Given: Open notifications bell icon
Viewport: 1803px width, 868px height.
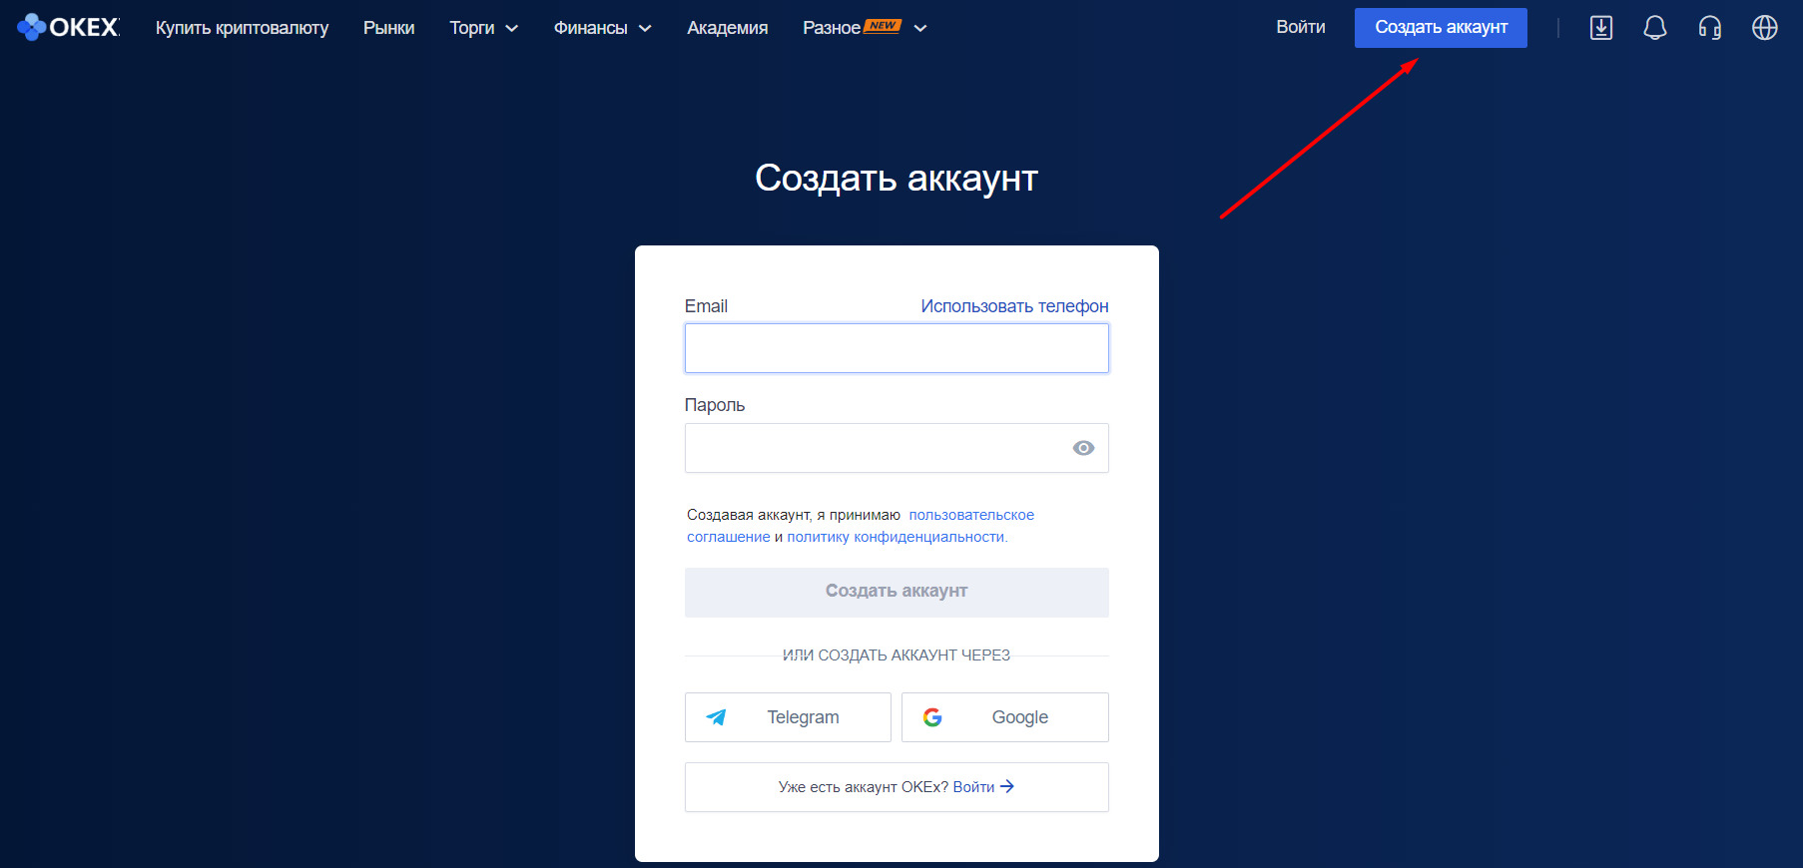Looking at the screenshot, I should coord(1655,28).
